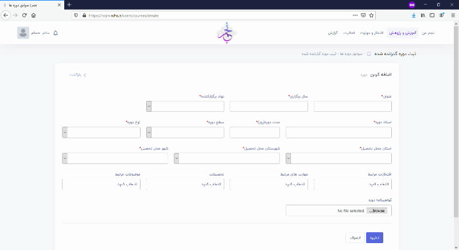Open a new browser tab with plus
459x250 pixels.
69,5
